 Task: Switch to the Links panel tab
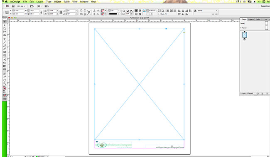[258, 19]
